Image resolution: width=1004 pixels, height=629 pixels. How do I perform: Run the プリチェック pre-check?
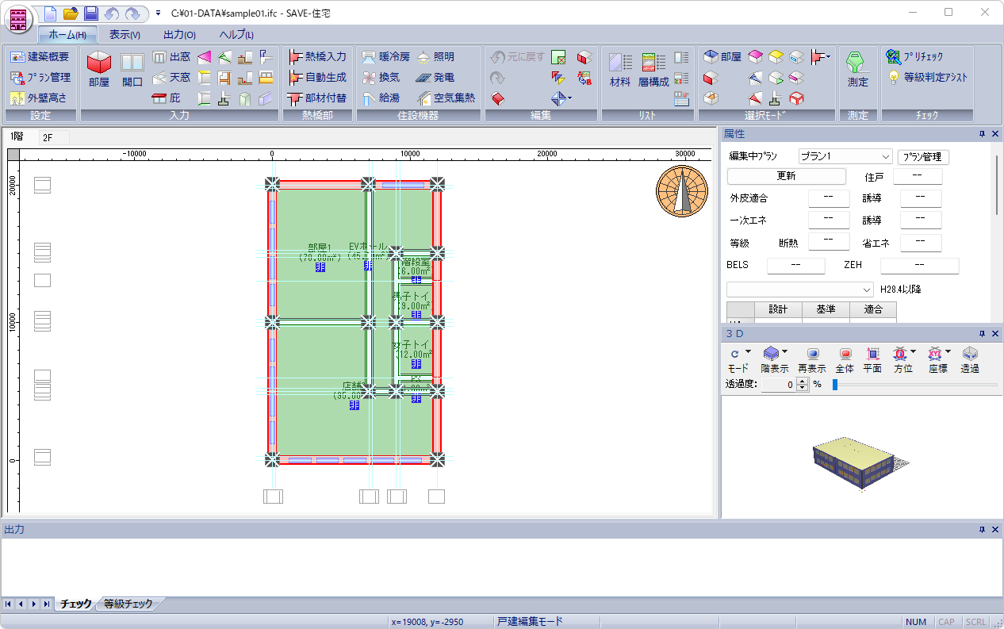(x=915, y=57)
